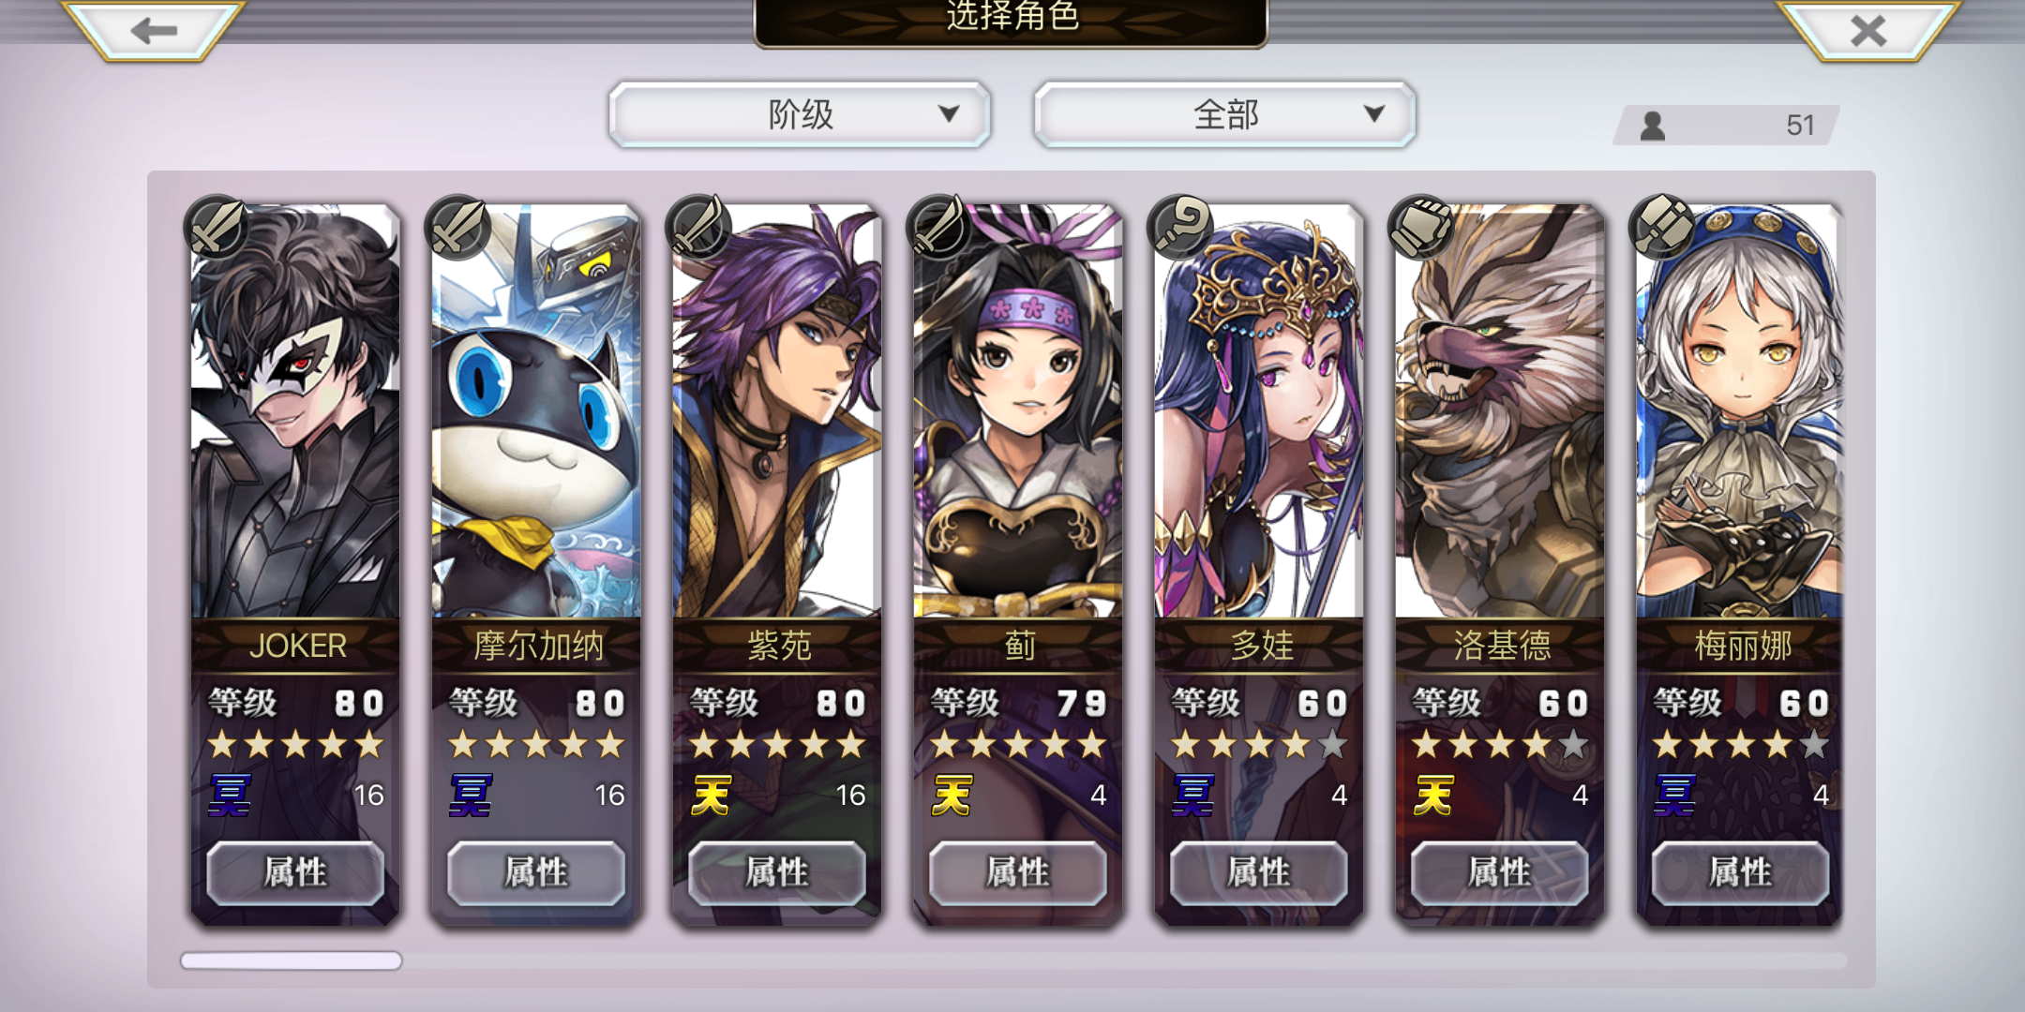Click the sword class icon on 摩尔加纳 card
The image size is (2025, 1012).
pyautogui.click(x=457, y=228)
